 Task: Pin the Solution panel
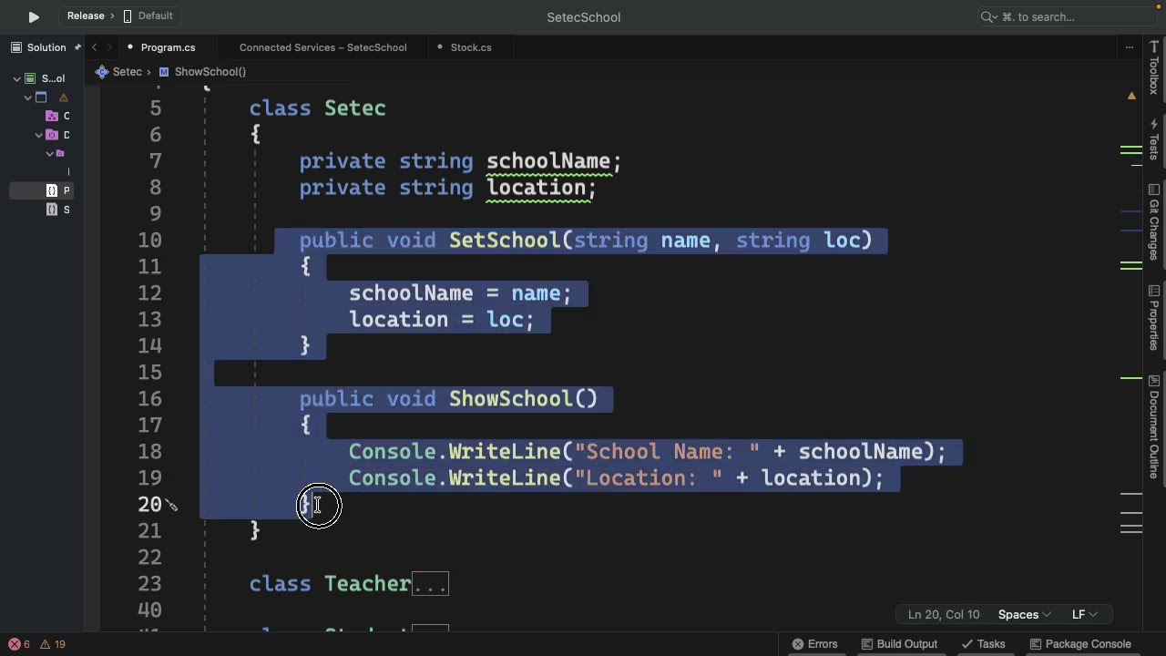(x=77, y=47)
